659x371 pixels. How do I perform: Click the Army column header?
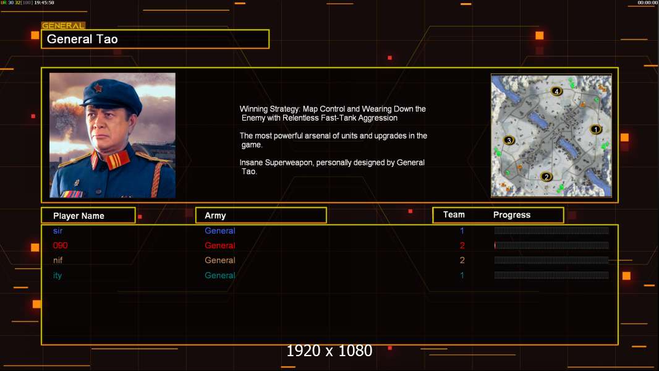coord(261,216)
